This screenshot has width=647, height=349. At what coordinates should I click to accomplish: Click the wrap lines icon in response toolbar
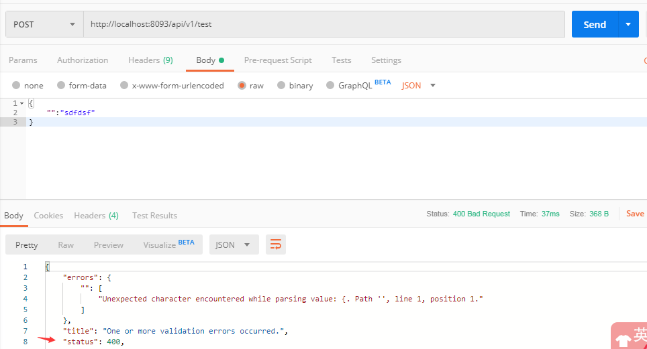276,245
